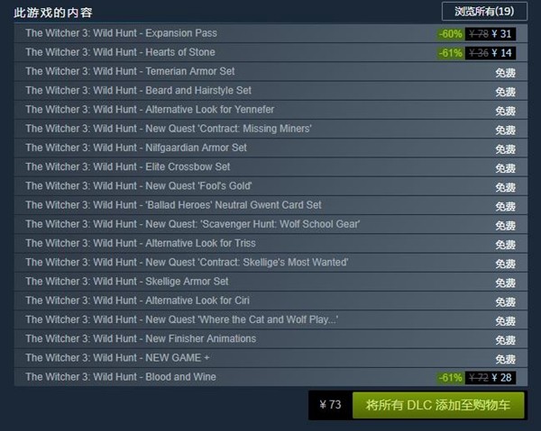Screen dimensions: 541x431
Task: Open Alternative Look for Yennefer
Action: pos(270,110)
